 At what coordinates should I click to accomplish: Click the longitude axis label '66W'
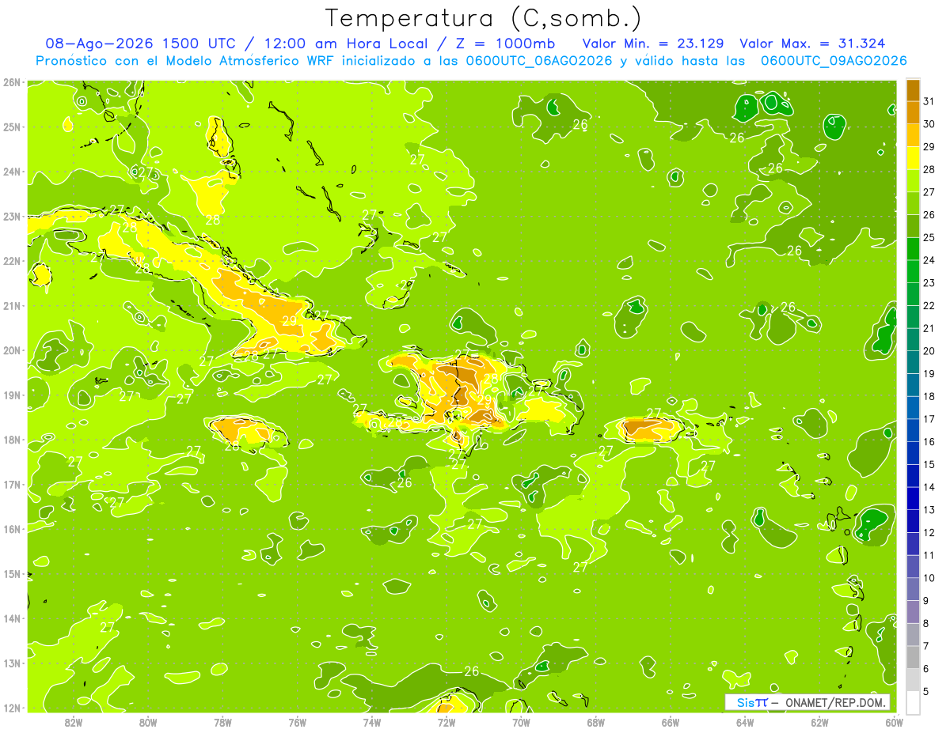pyautogui.click(x=671, y=722)
